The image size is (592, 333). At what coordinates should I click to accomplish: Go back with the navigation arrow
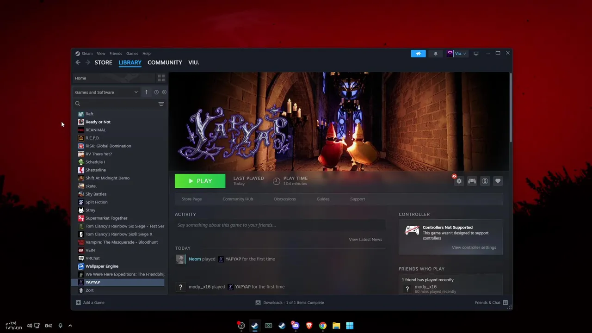(x=78, y=62)
